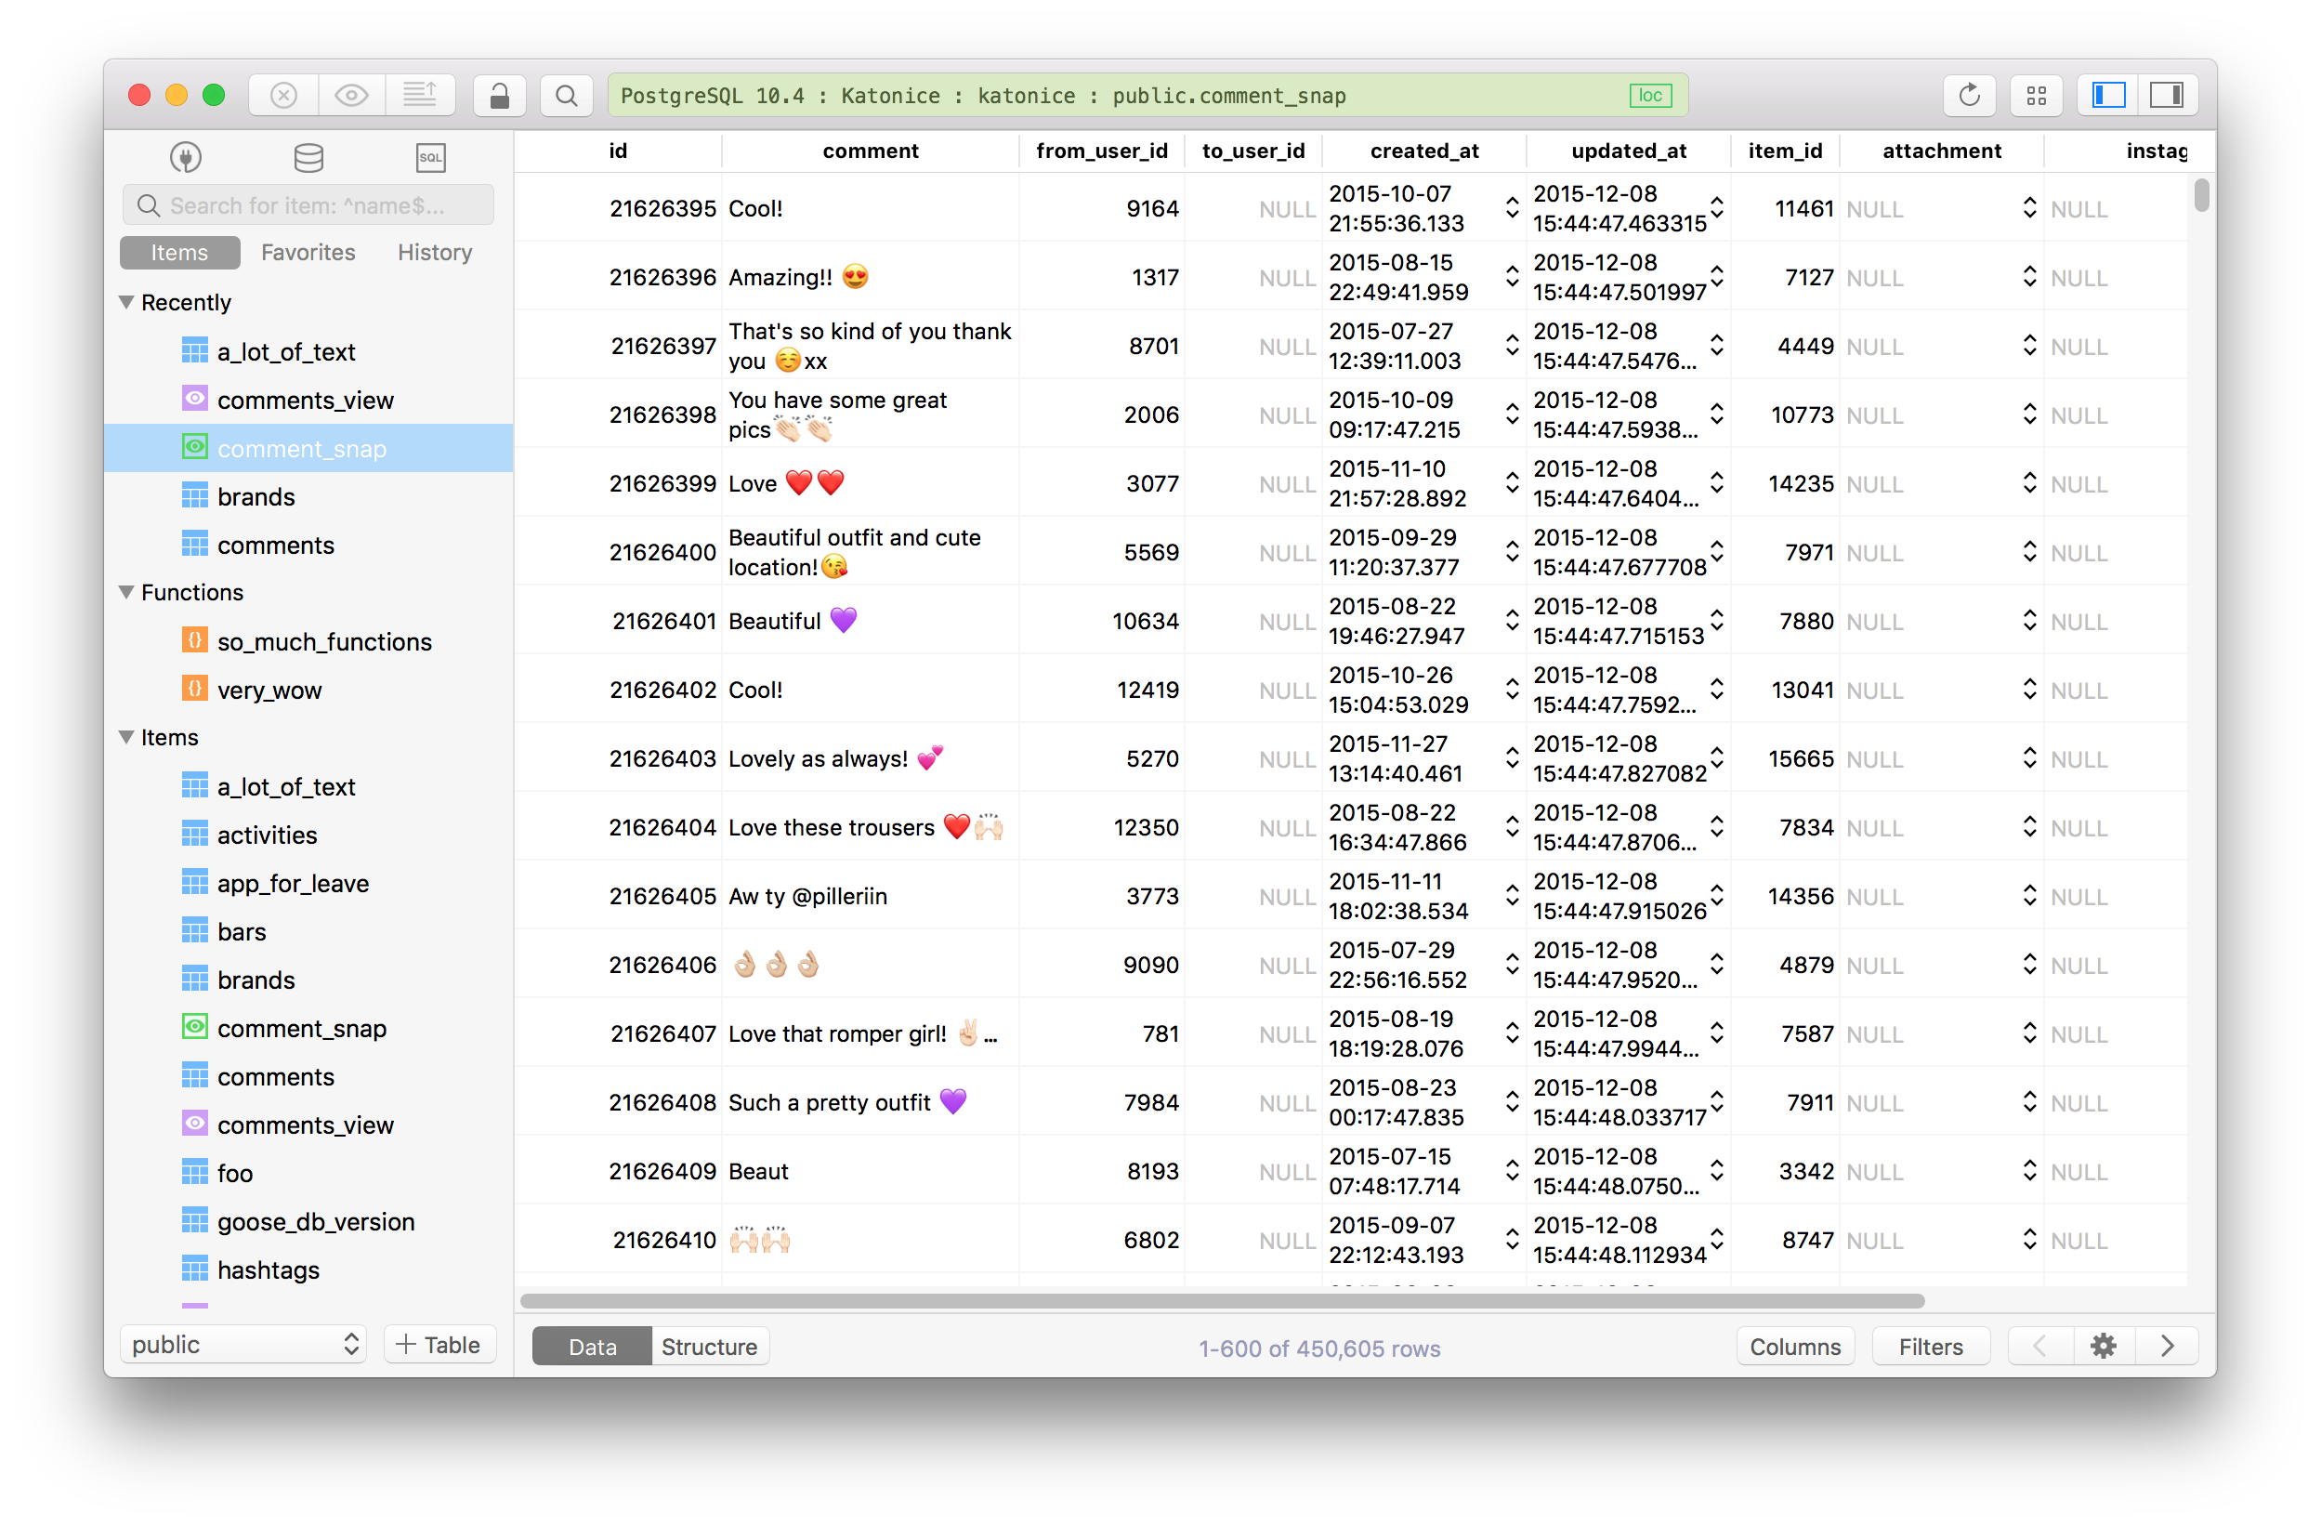Click the + Table button
The width and height of the screenshot is (2321, 1526).
[439, 1344]
